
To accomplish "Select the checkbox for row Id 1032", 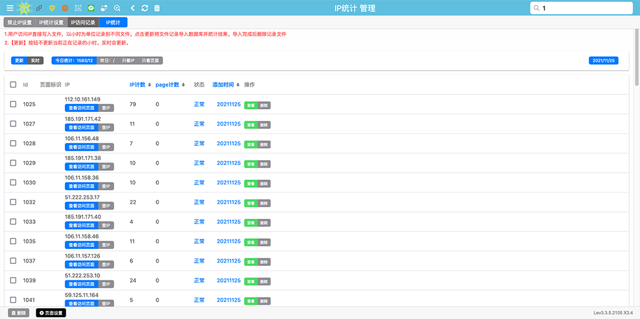I will click(13, 203).
